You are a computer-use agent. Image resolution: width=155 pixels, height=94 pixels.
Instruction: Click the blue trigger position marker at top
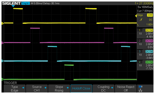[13, 6]
